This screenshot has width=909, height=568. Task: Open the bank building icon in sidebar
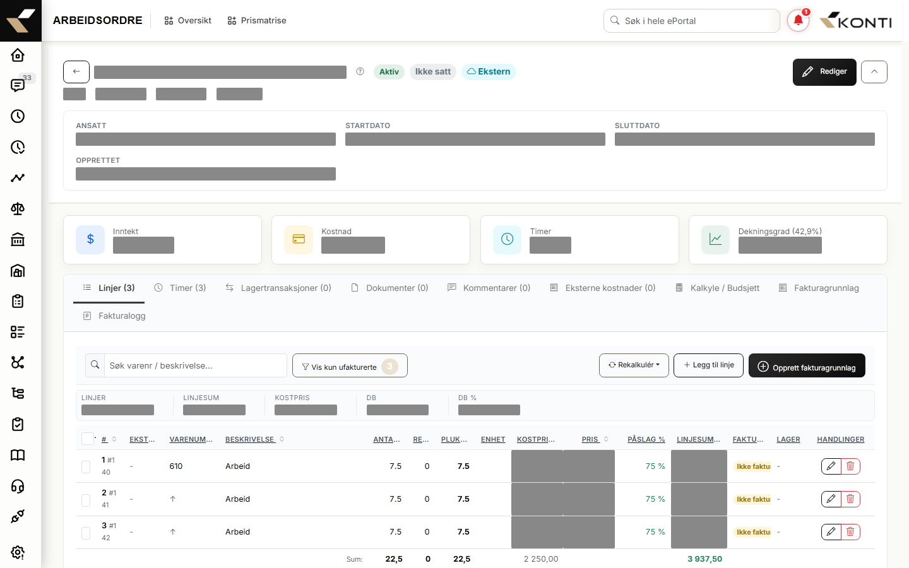(18, 240)
